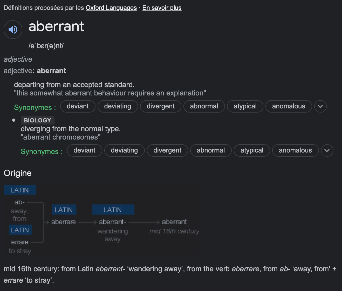Expand more synonyms for the biology definition
Screen dimensions: 342x291
327,150
